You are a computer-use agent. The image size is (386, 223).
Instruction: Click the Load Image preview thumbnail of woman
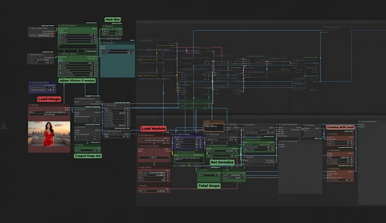coord(49,134)
